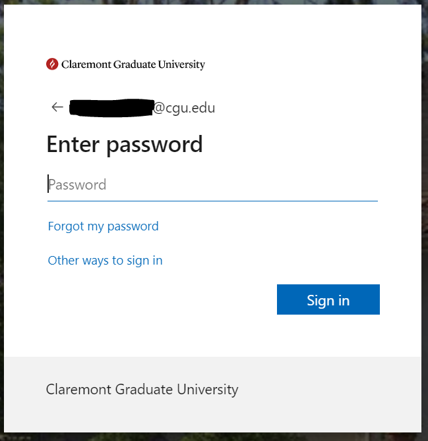This screenshot has width=428, height=441.
Task: Click the Enter password heading
Action: tap(125, 145)
